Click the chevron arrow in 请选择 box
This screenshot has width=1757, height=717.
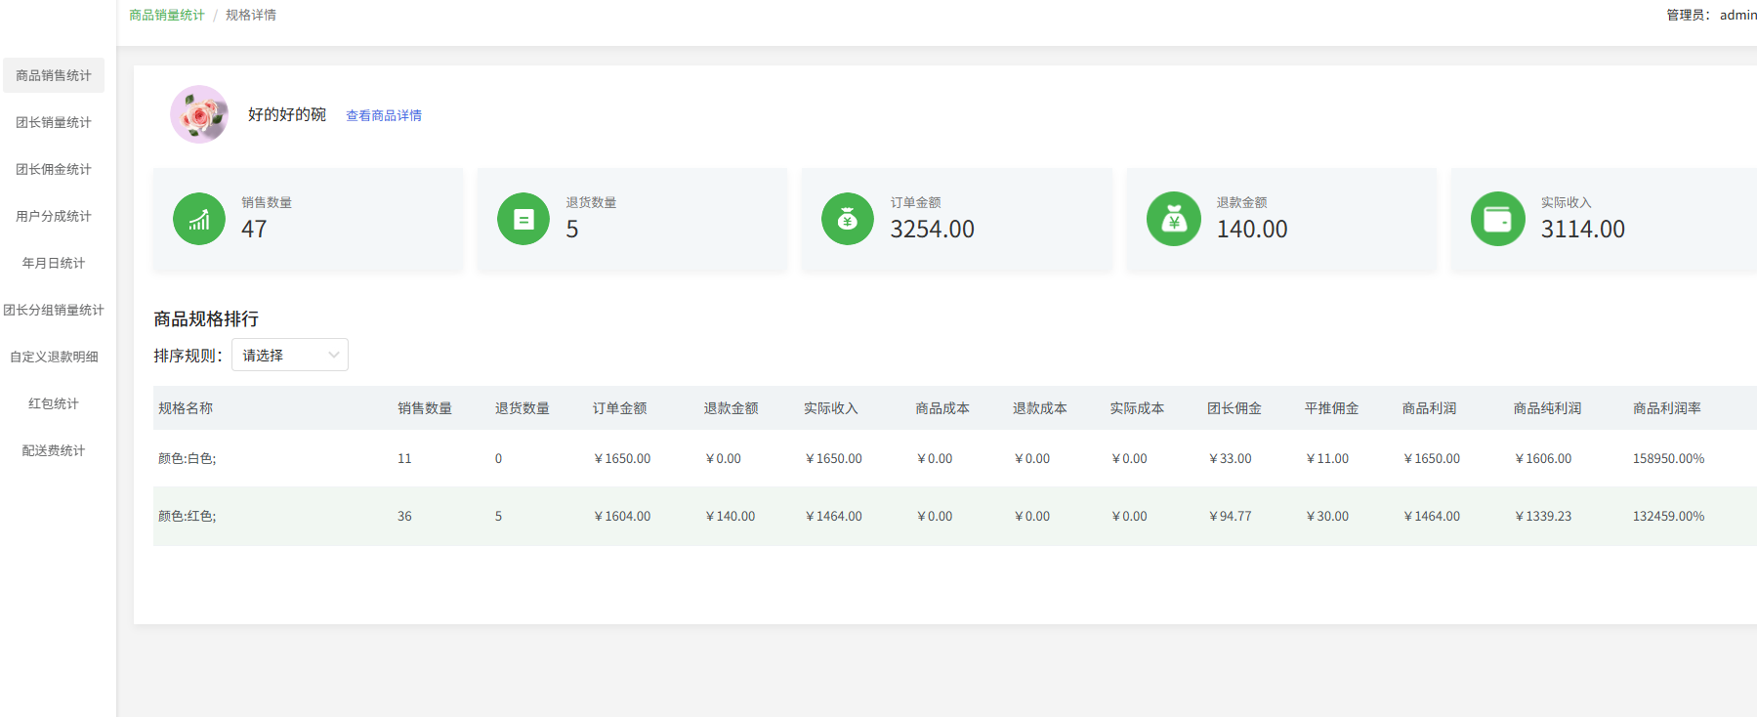334,355
